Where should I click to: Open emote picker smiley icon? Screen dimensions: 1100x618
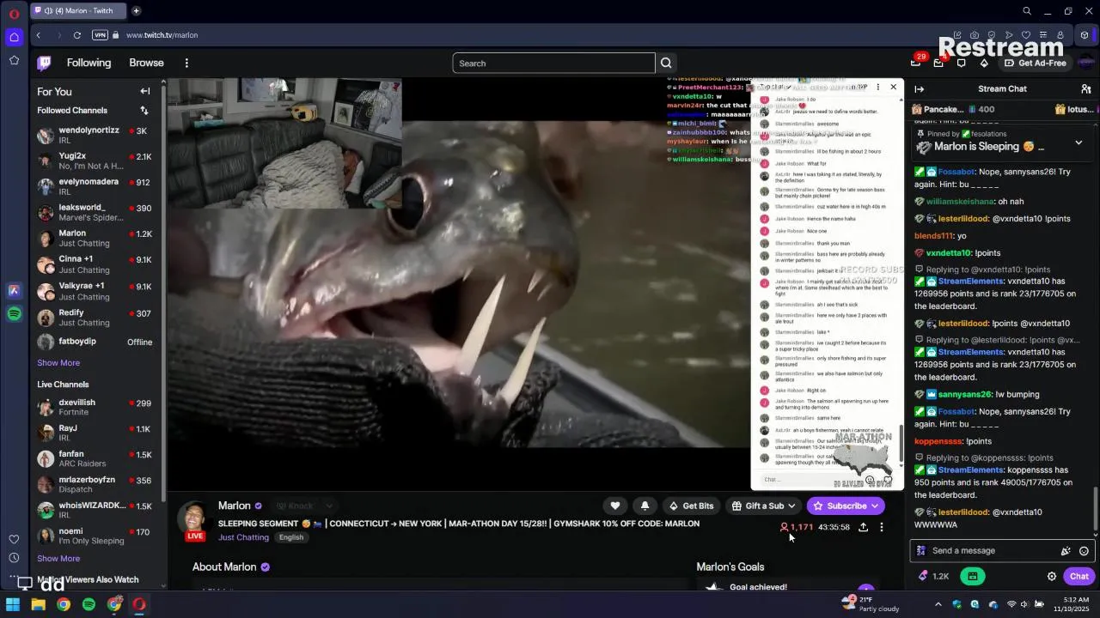tap(1085, 551)
